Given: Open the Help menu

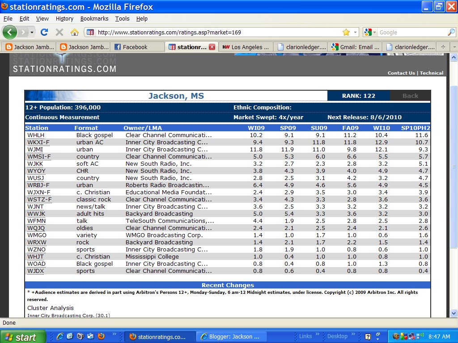Looking at the screenshot, I should pos(142,19).
